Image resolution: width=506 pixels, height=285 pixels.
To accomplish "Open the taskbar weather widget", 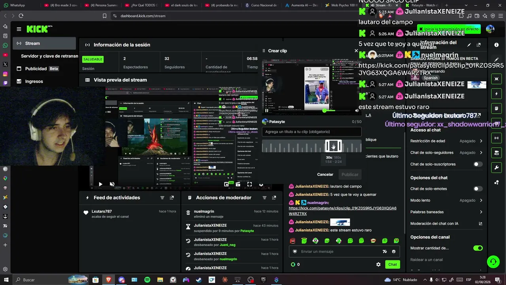I will tap(401, 280).
